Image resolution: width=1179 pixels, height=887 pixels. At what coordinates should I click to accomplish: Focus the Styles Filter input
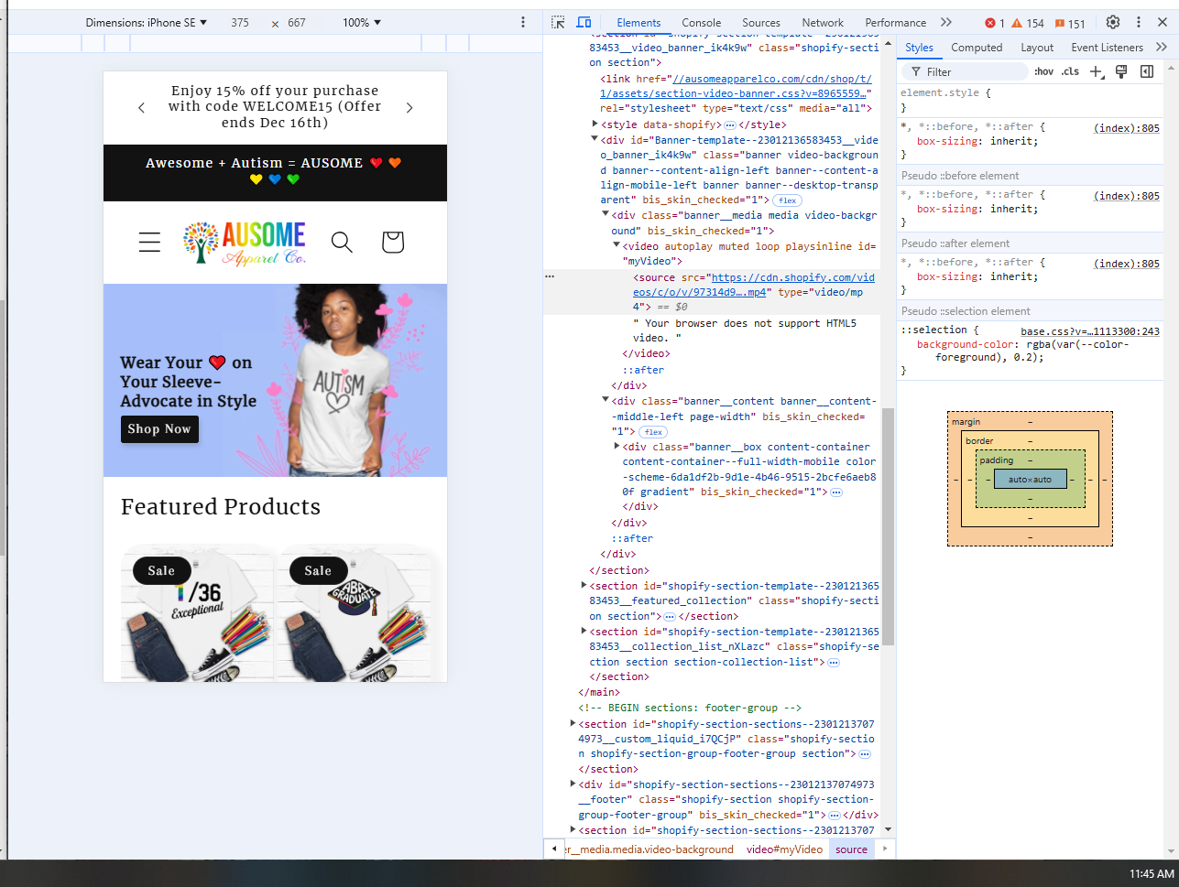click(965, 71)
